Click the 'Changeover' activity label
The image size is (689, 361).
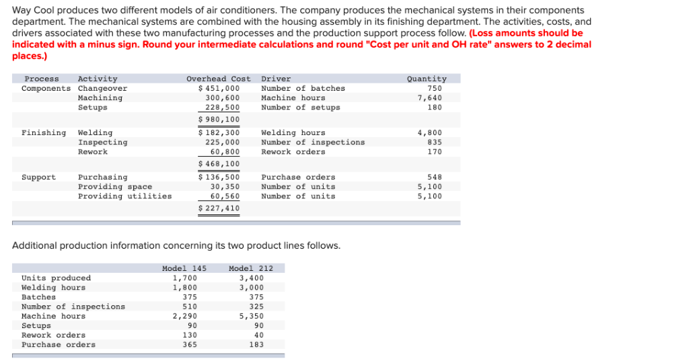pyautogui.click(x=102, y=88)
